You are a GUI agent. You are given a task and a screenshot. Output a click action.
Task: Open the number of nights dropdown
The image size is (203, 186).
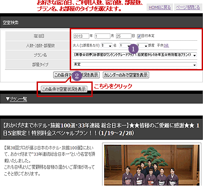(125, 46)
